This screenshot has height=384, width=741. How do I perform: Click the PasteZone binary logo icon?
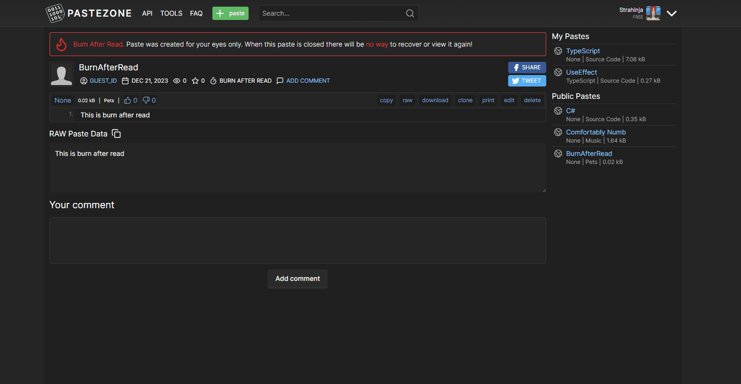[55, 13]
